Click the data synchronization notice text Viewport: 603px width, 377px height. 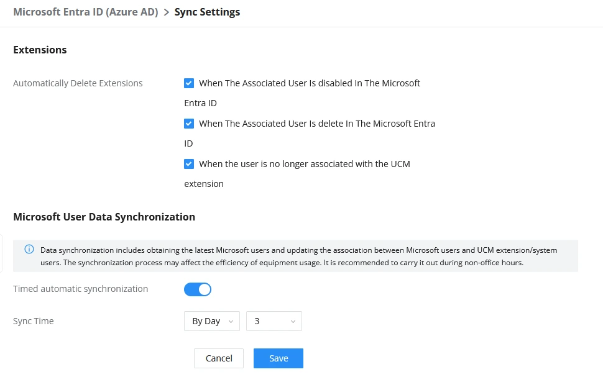[x=299, y=257]
